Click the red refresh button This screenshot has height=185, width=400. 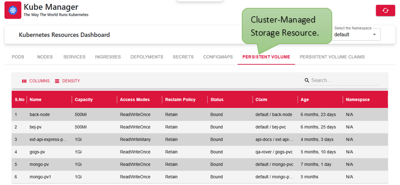385,10
